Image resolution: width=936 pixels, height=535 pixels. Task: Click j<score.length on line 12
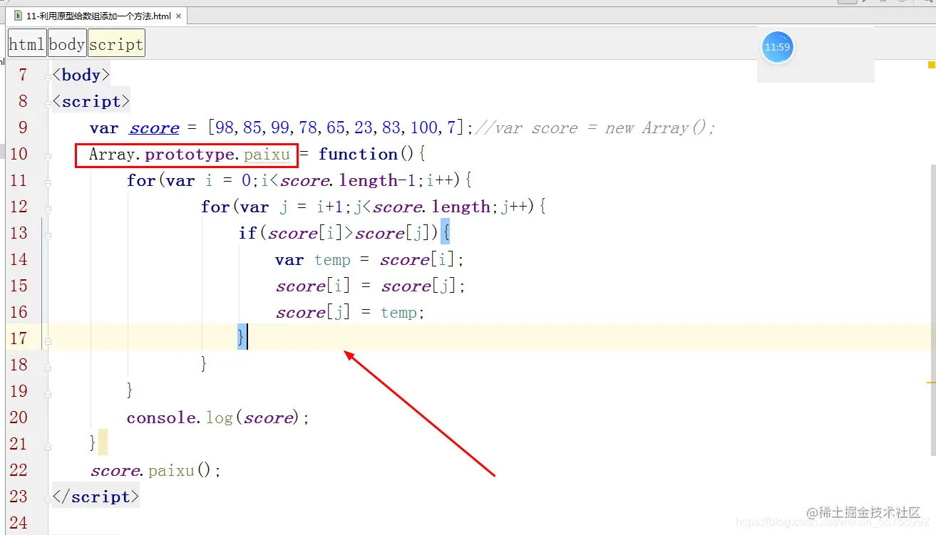click(422, 207)
